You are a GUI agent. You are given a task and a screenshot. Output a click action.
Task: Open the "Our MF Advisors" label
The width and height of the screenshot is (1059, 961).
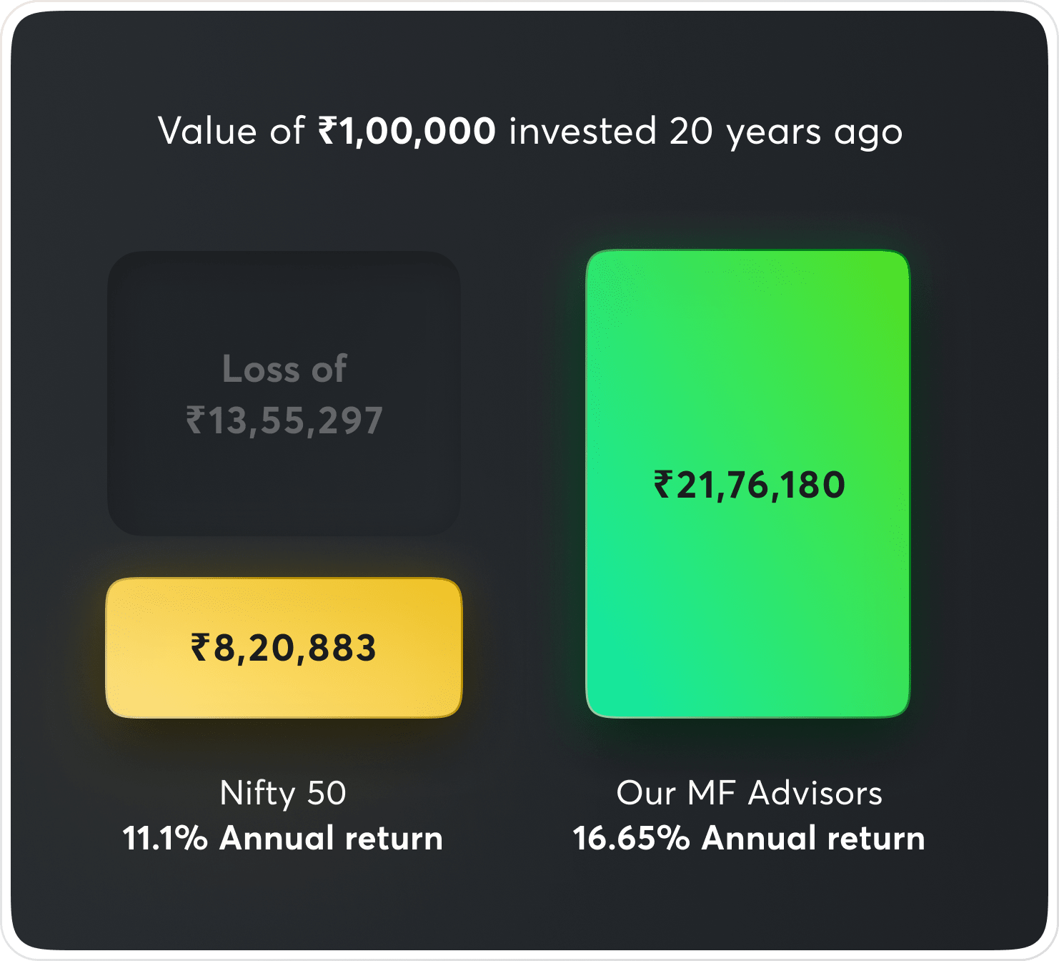point(749,792)
